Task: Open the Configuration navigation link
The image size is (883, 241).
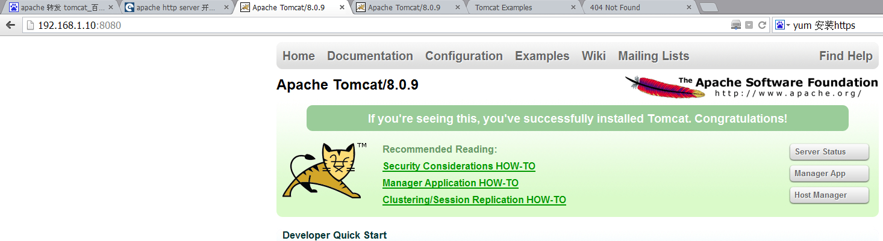Action: pyautogui.click(x=464, y=56)
